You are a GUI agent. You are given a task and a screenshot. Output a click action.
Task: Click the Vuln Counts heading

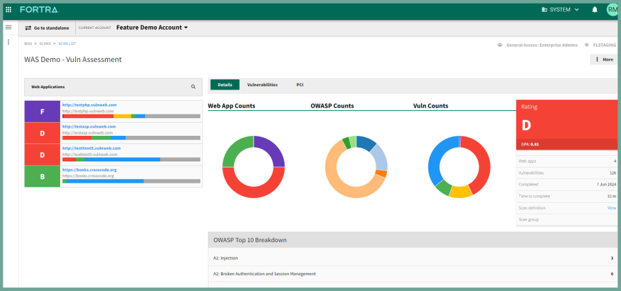430,106
